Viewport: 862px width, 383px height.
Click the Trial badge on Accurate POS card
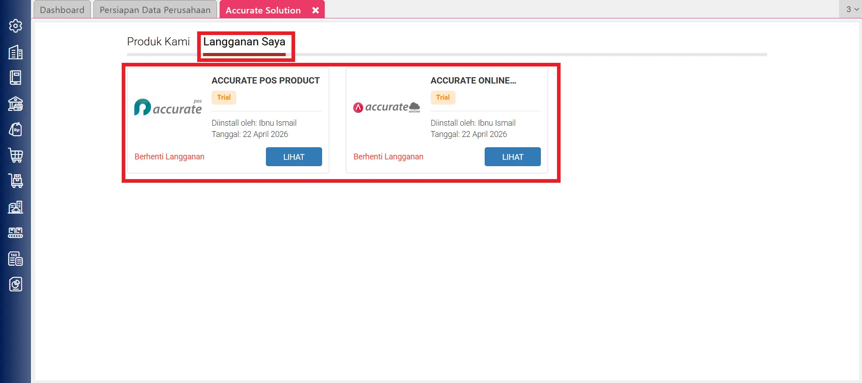(224, 97)
